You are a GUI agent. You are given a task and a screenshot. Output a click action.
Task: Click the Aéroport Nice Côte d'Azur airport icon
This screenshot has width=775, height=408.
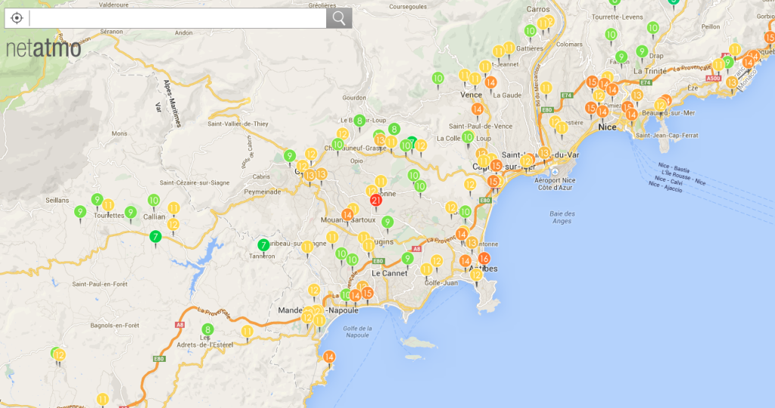(x=555, y=171)
